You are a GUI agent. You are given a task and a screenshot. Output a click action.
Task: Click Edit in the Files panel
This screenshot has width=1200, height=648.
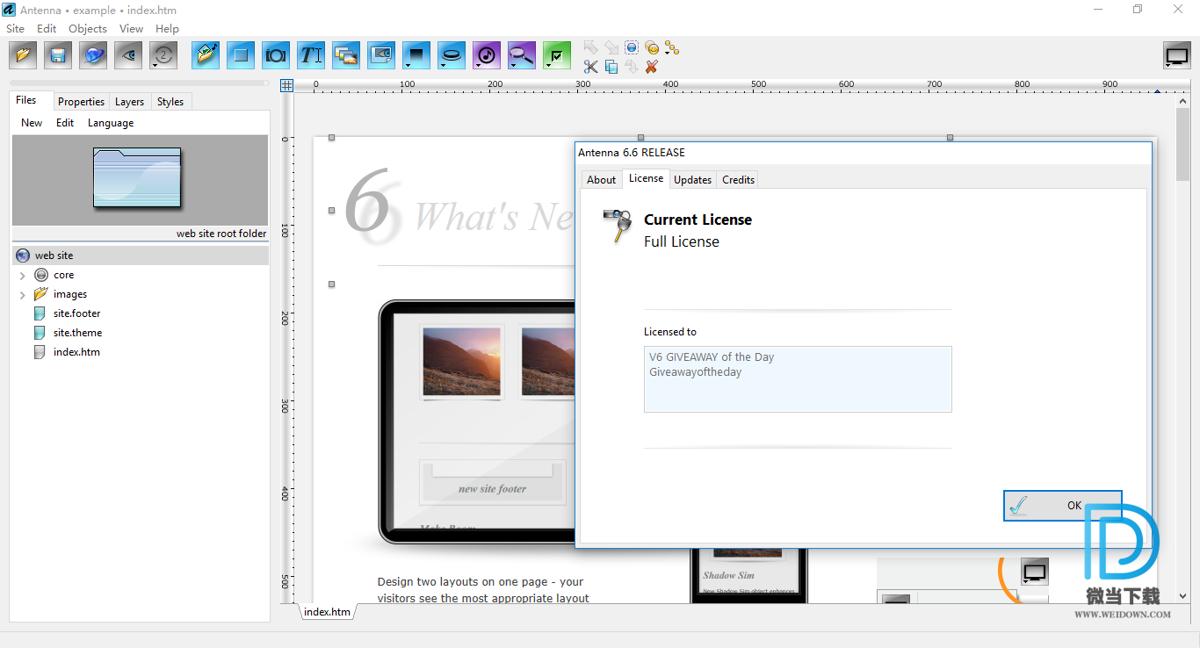(x=65, y=123)
